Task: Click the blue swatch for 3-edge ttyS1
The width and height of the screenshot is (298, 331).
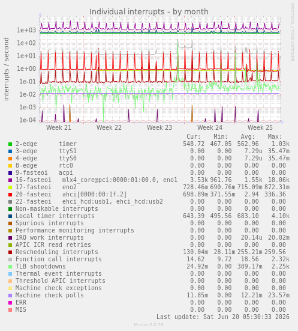Action: click(10, 151)
